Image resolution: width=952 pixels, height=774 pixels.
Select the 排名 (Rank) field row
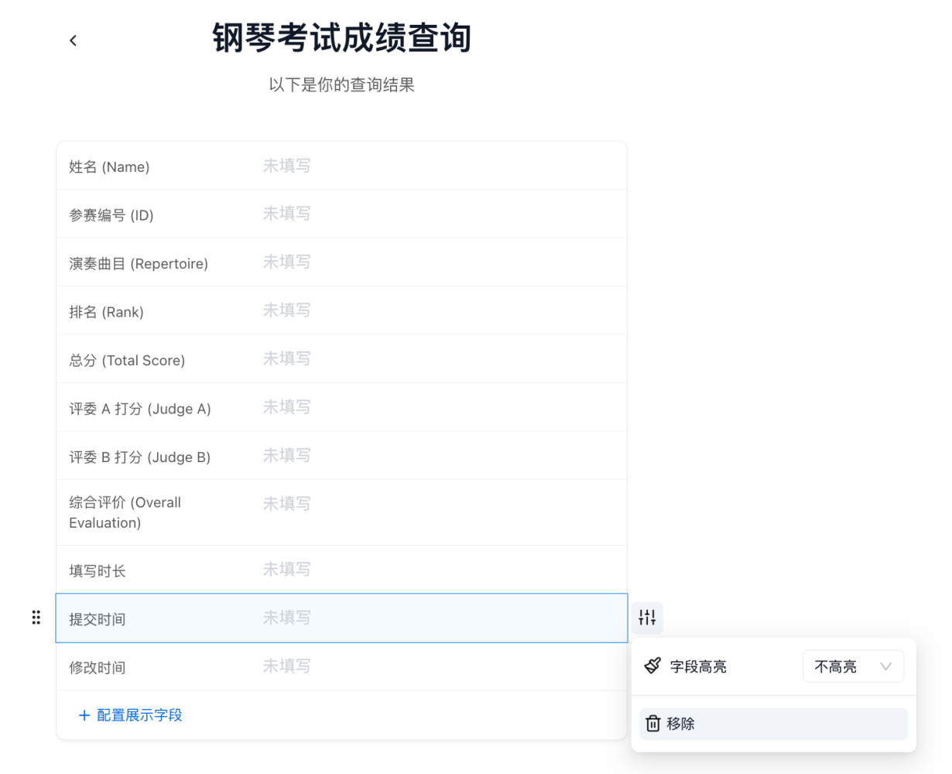click(341, 310)
